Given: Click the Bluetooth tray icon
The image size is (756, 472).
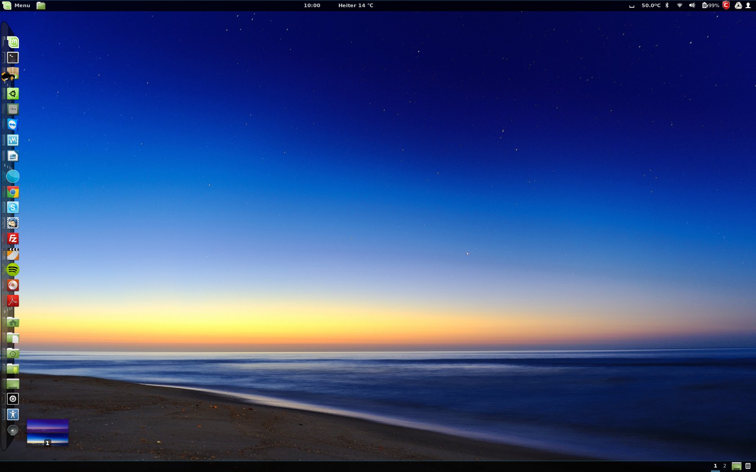Looking at the screenshot, I should click(667, 5).
